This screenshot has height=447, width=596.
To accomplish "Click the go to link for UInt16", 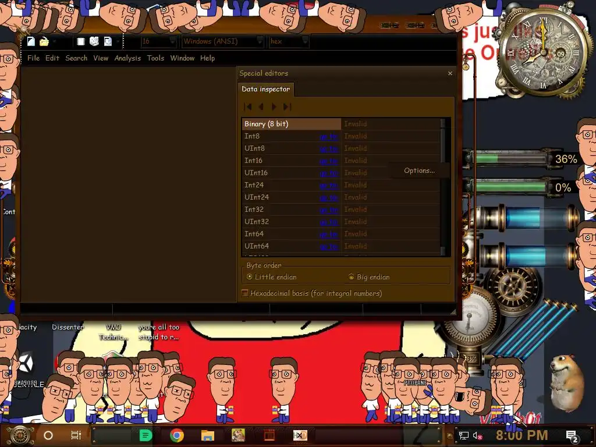I will click(329, 172).
